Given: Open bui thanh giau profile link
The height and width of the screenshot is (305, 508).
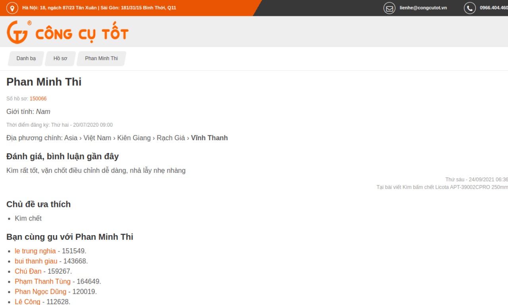Looking at the screenshot, I should pyautogui.click(x=36, y=261).
